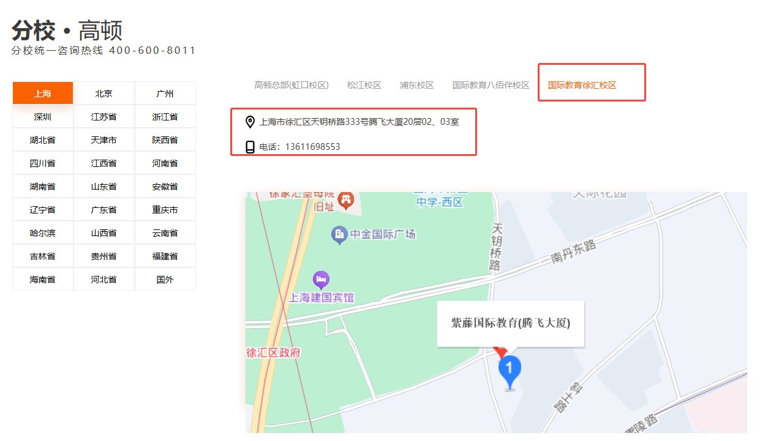
Task: Switch to the 松江校区 tab
Action: tap(364, 85)
